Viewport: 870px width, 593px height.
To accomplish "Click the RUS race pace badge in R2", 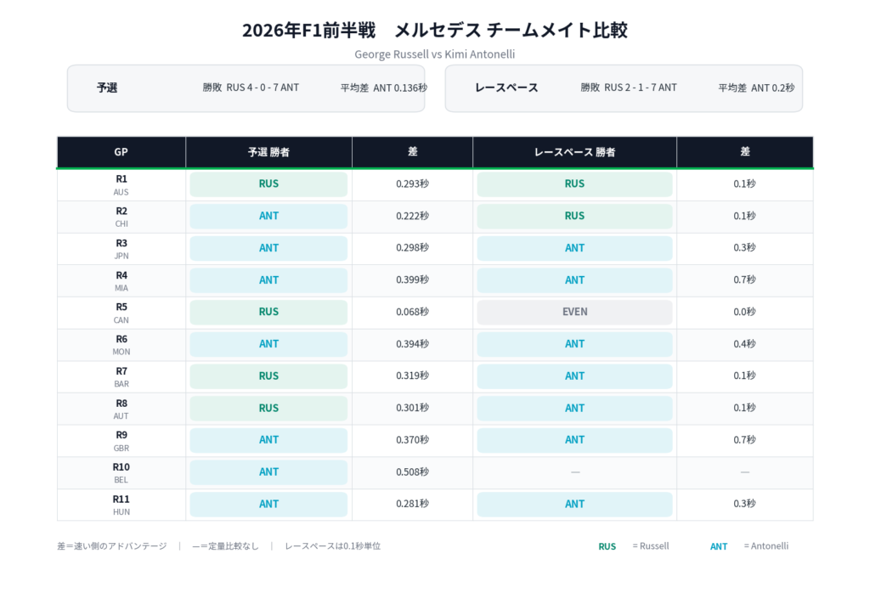I will pos(575,217).
